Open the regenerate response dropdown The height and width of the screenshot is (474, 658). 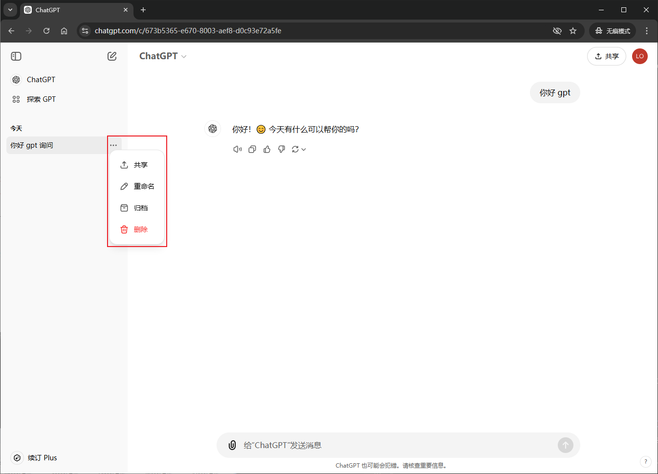tap(299, 149)
